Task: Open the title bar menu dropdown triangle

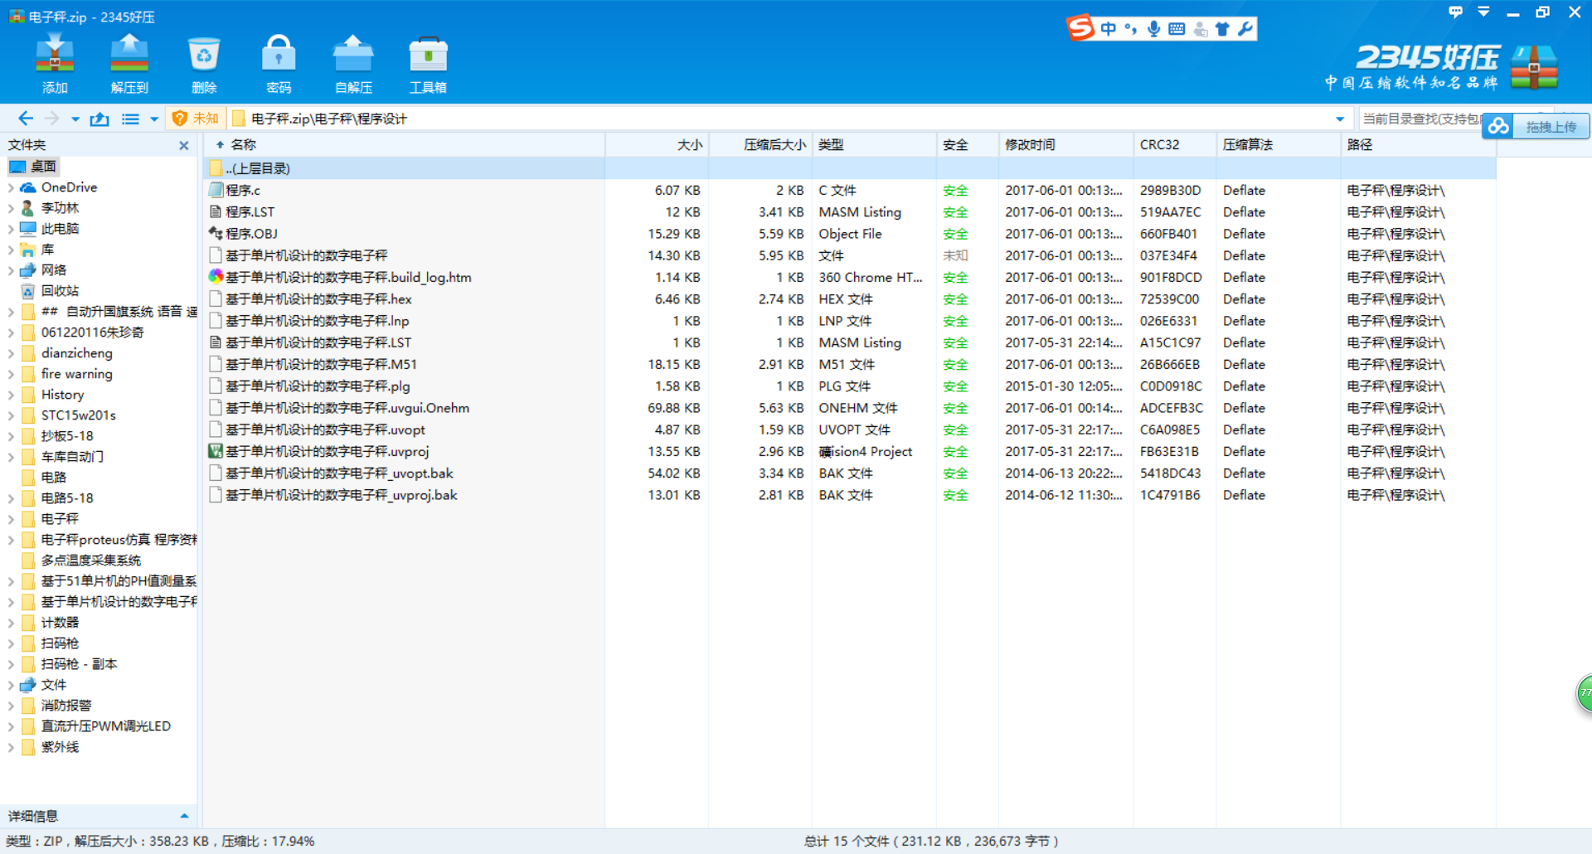Action: (x=1483, y=12)
